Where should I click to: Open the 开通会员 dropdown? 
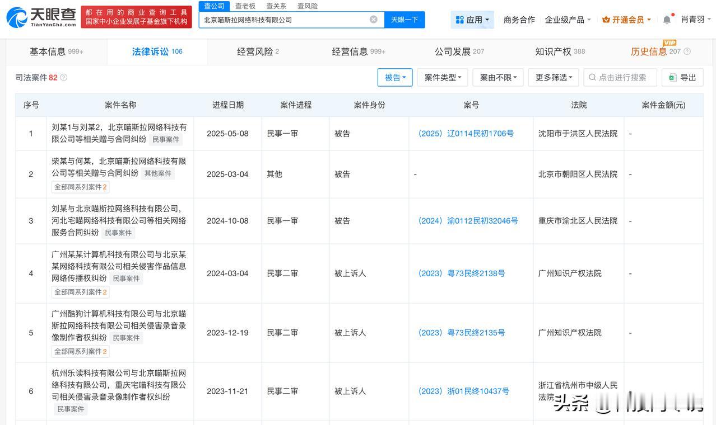[626, 20]
